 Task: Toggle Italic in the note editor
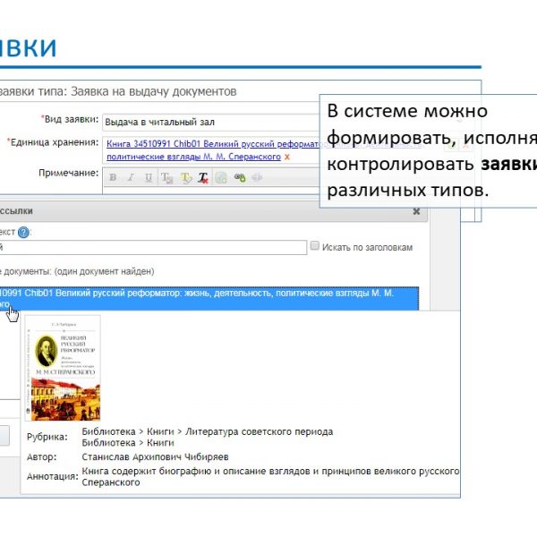coord(130,177)
